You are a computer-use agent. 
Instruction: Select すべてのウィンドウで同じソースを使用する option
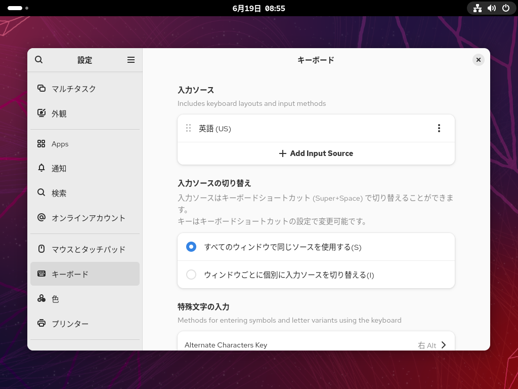pos(191,247)
